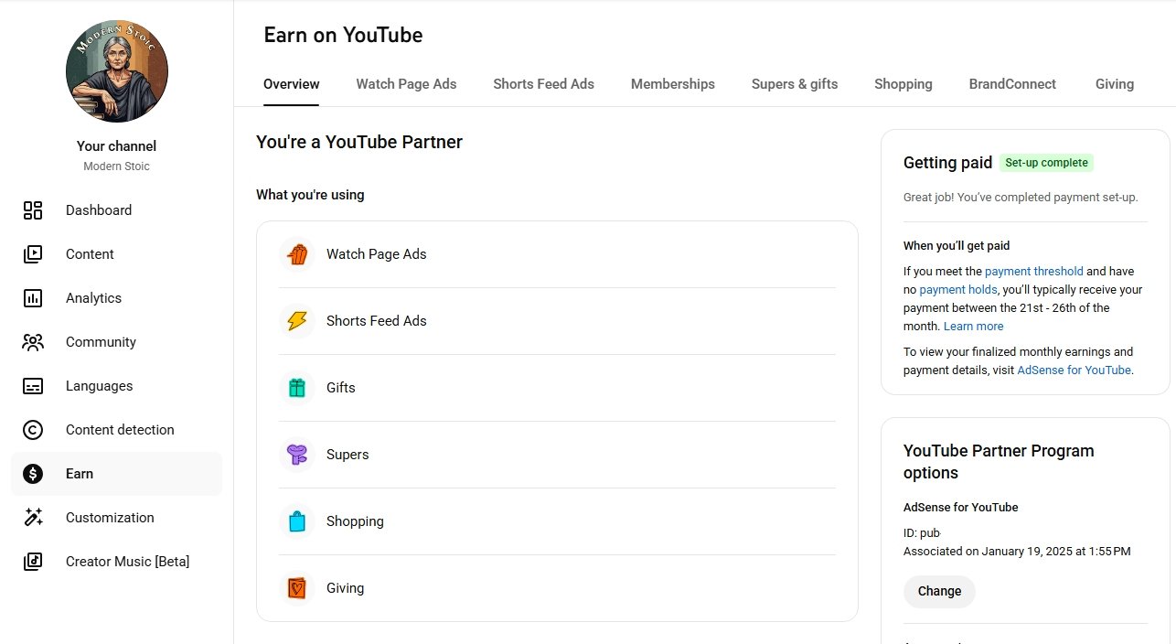This screenshot has height=644, width=1176.
Task: Click the Watch Page Ads popcorn icon
Action: pos(296,254)
